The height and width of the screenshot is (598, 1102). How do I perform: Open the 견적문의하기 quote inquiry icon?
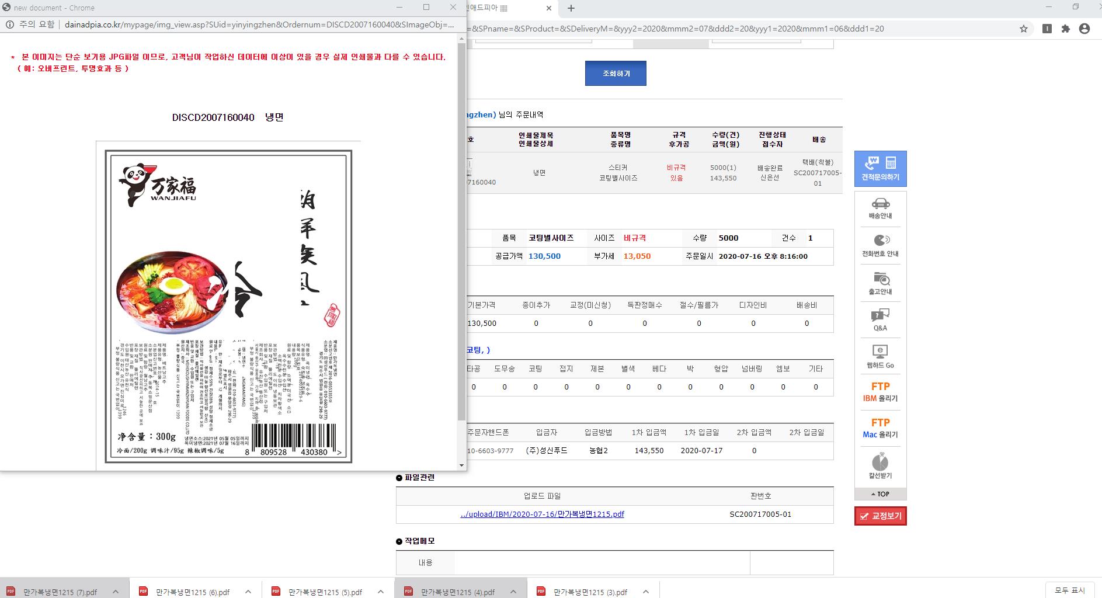click(x=880, y=168)
